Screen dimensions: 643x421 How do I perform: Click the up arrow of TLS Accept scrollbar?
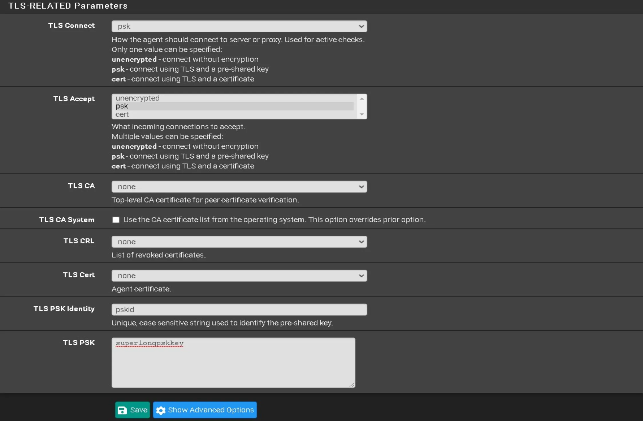pos(362,98)
